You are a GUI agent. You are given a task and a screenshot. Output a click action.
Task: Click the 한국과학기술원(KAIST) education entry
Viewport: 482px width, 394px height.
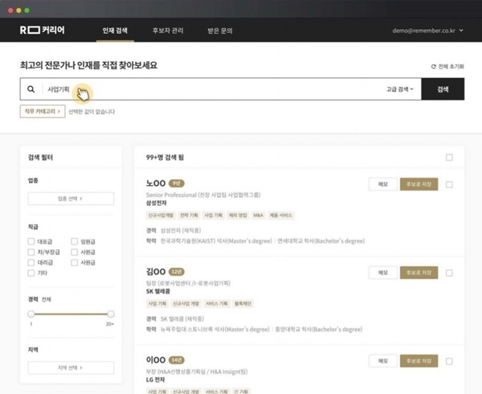pos(216,241)
